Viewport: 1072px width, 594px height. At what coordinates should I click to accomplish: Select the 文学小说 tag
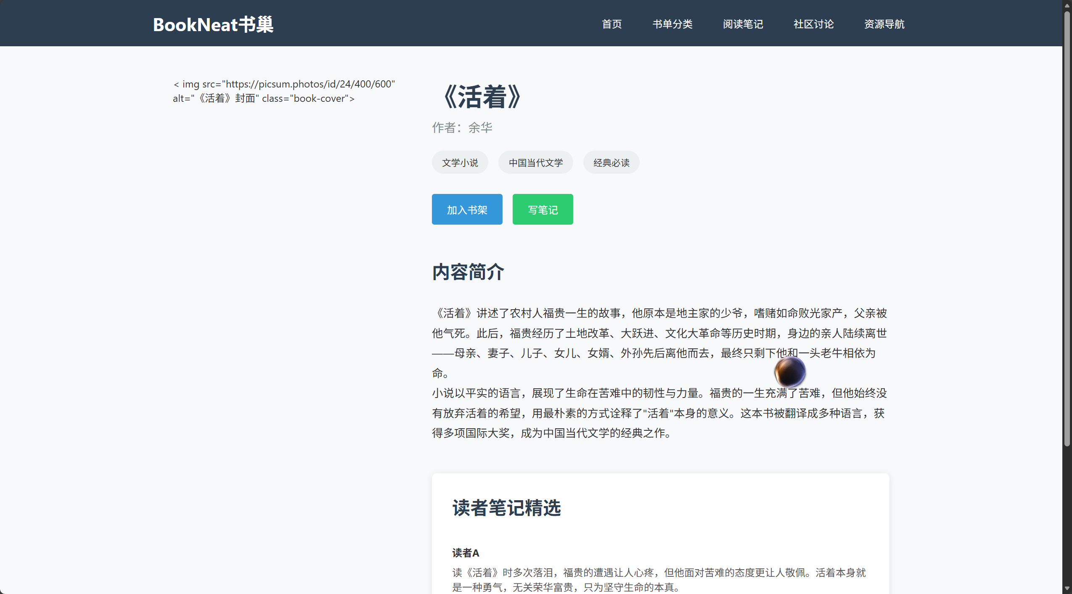tap(460, 163)
